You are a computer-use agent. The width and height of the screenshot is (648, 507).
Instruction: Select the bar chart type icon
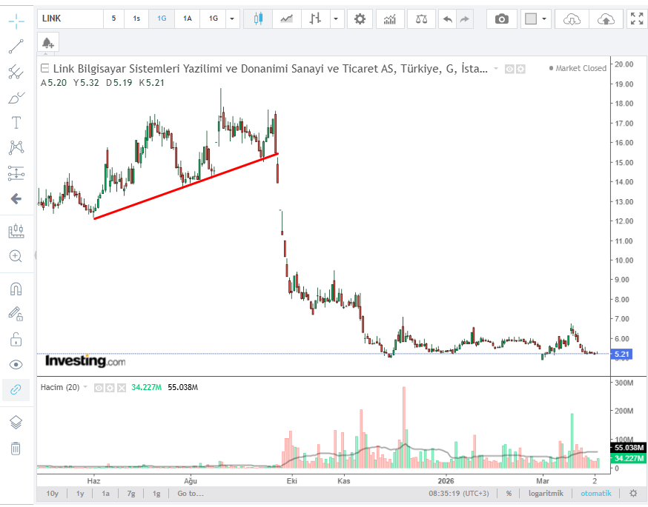(x=315, y=19)
